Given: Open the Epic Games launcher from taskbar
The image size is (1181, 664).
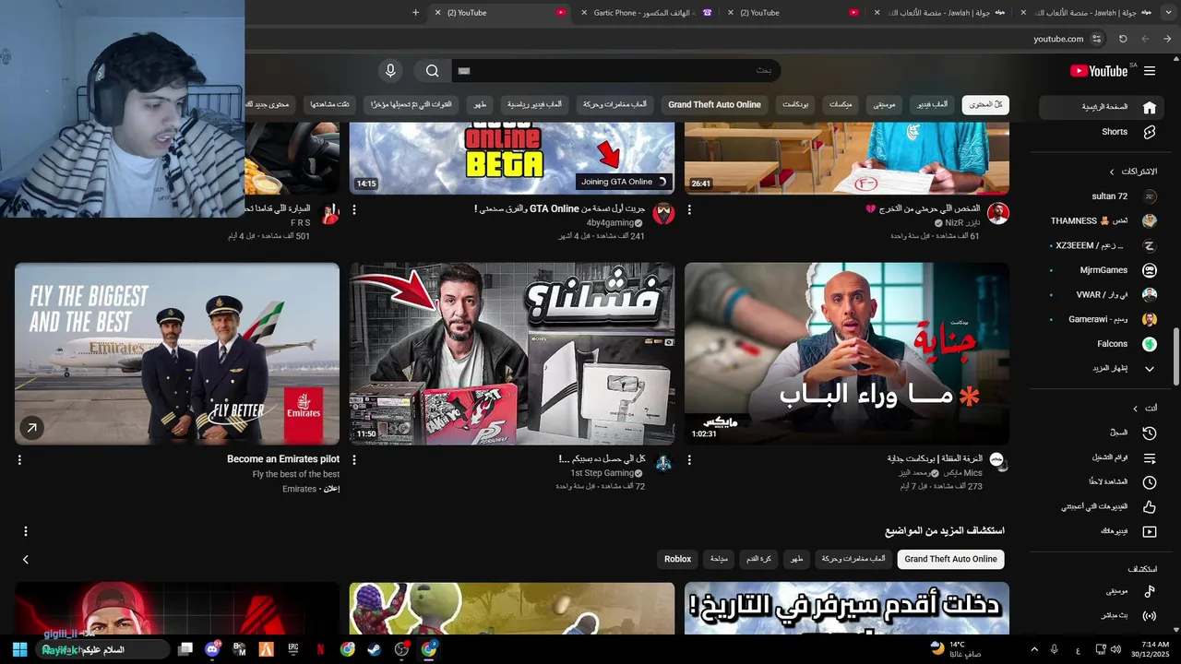Looking at the screenshot, I should click(293, 649).
